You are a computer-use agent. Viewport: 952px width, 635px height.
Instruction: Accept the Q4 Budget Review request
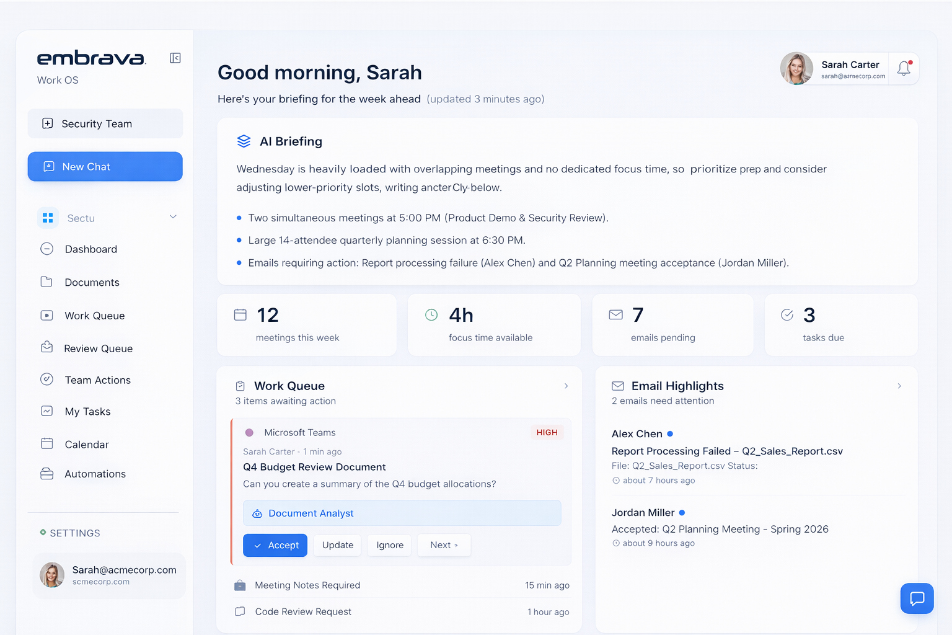tap(275, 545)
